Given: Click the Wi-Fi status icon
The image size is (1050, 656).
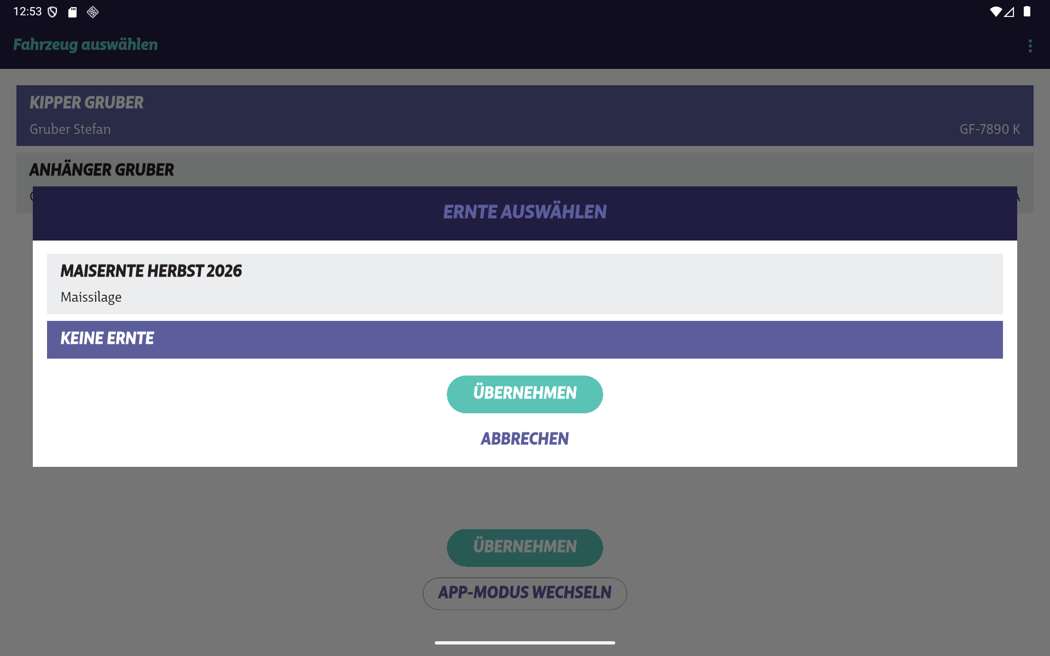Looking at the screenshot, I should click(996, 11).
